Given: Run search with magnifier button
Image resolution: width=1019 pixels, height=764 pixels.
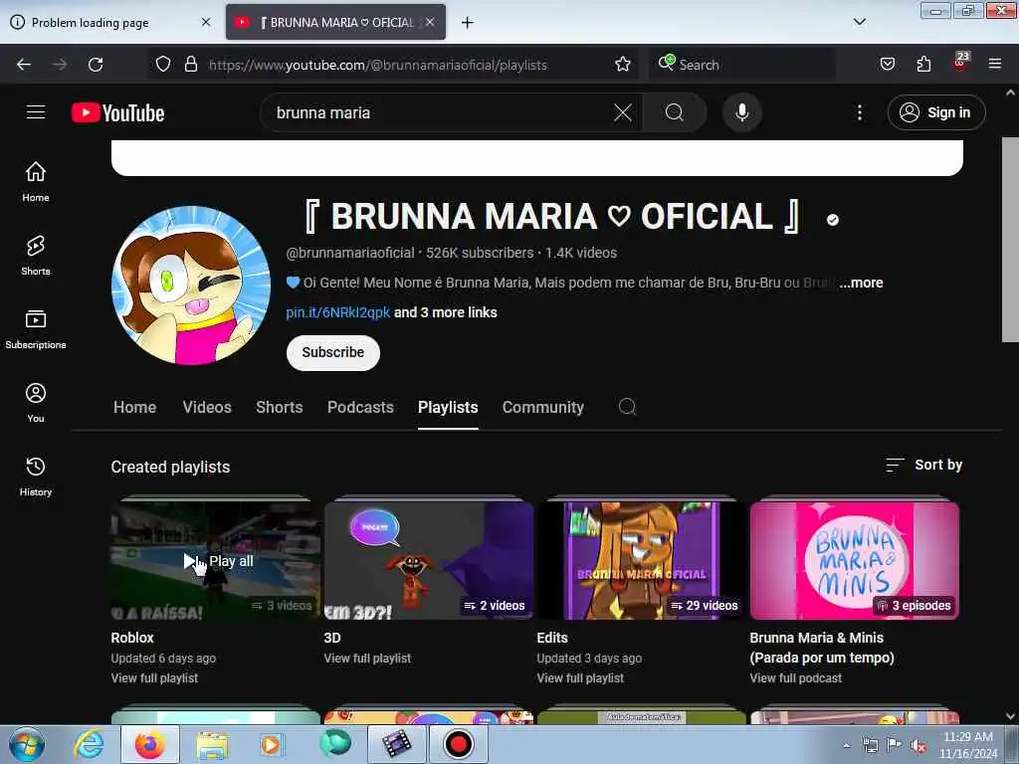Looking at the screenshot, I should coord(675,112).
